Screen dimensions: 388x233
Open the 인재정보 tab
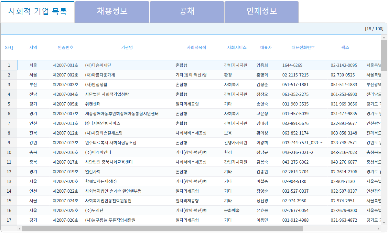coord(262,12)
